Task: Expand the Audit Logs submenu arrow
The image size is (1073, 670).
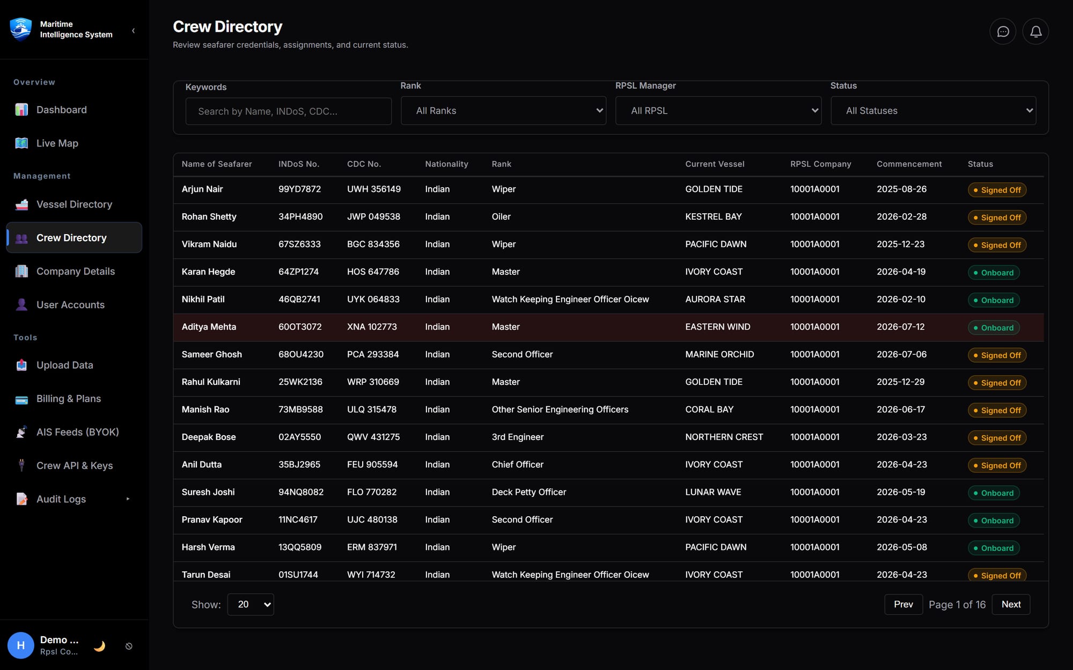Action: tap(128, 499)
